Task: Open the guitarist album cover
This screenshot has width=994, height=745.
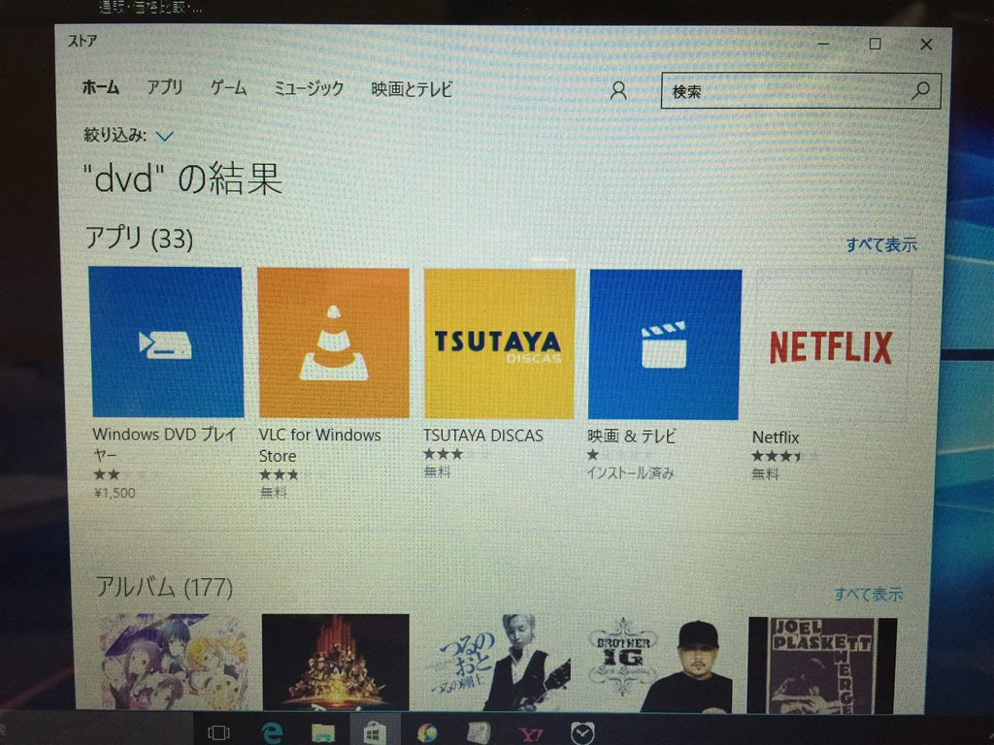Action: pos(500,664)
